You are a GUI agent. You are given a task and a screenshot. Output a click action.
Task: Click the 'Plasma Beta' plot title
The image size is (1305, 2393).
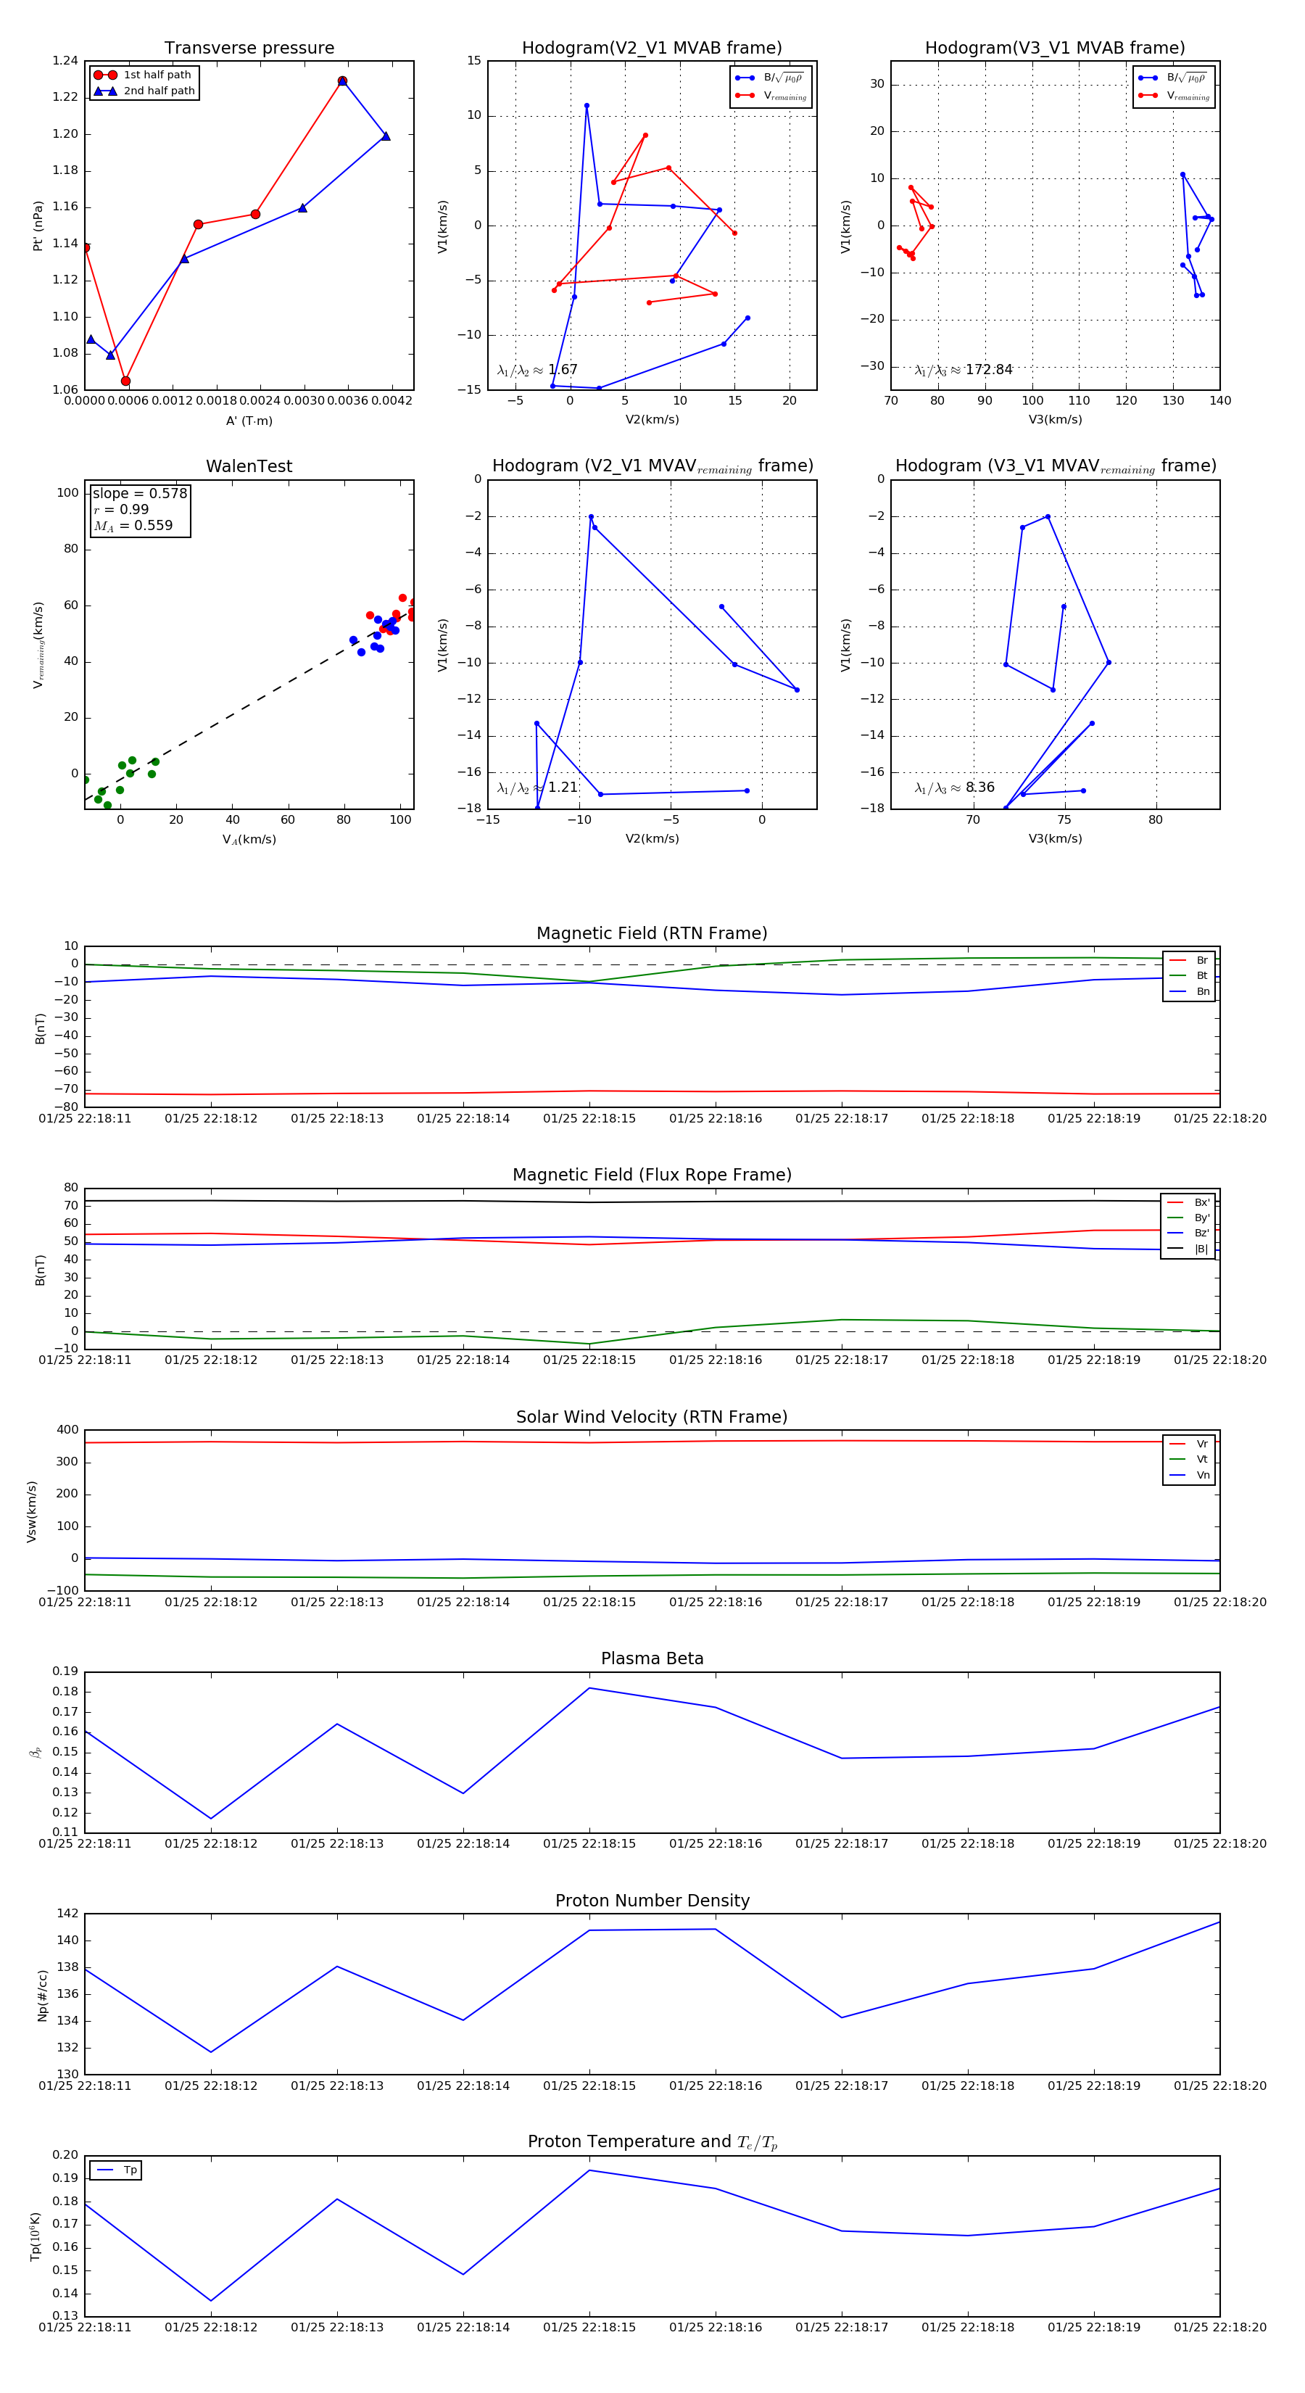coord(652,1659)
